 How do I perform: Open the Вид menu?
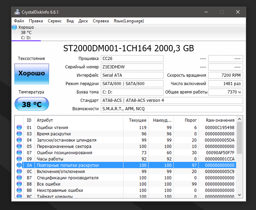(70, 21)
